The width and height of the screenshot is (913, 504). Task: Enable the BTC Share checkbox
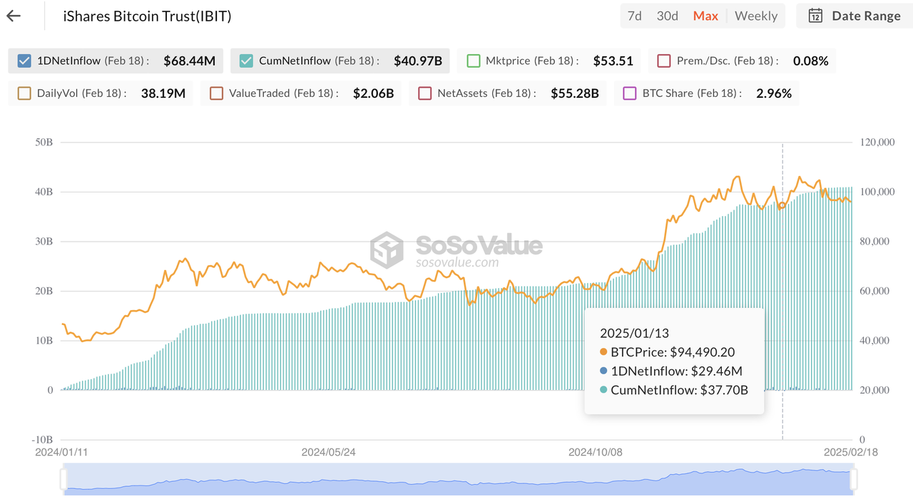click(630, 93)
